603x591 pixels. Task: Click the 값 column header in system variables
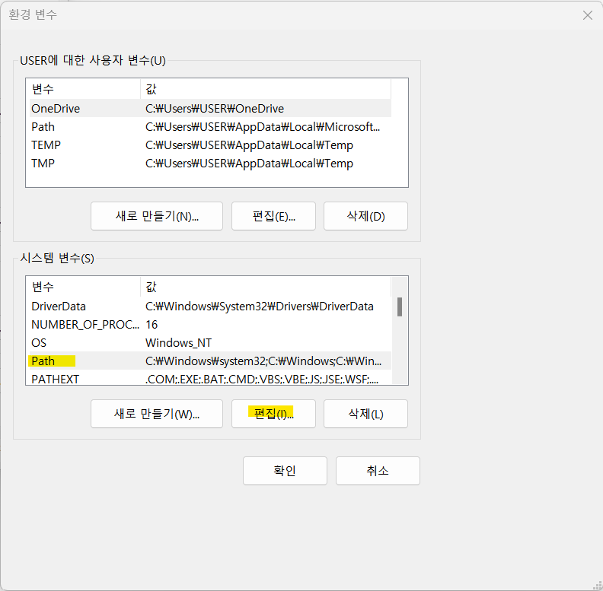(266, 287)
